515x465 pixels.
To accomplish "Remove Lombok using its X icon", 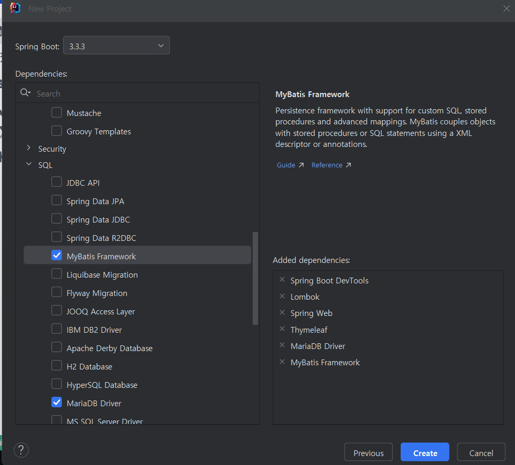I will pos(282,297).
